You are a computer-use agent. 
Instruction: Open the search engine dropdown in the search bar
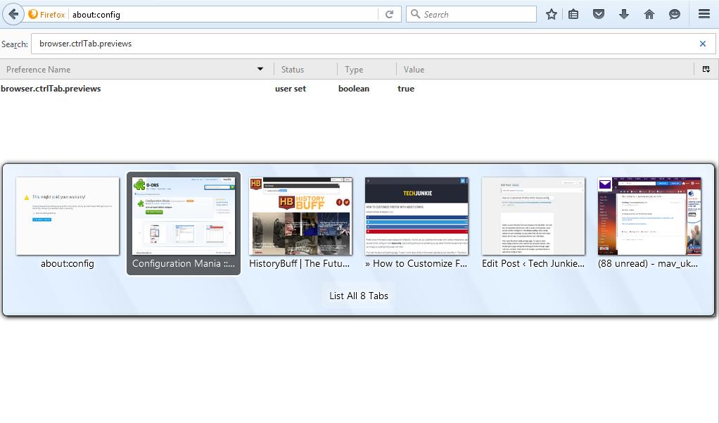[415, 13]
